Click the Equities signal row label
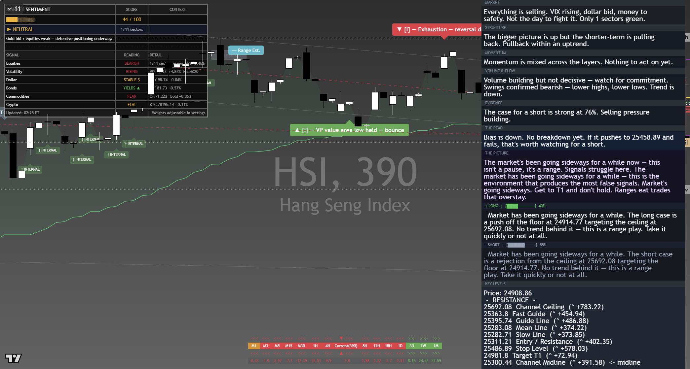Viewport: 690px width, 369px height. 13,63
